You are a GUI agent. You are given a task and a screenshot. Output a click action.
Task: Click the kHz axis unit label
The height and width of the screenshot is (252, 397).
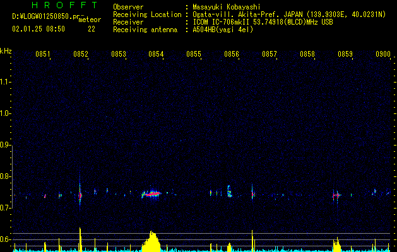click(x=6, y=51)
